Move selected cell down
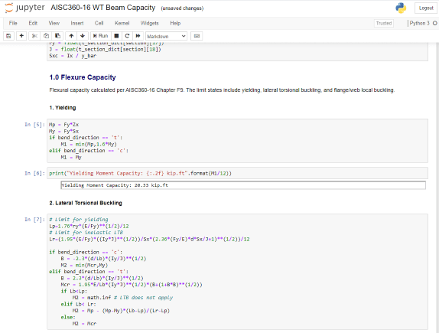 (x=83, y=36)
